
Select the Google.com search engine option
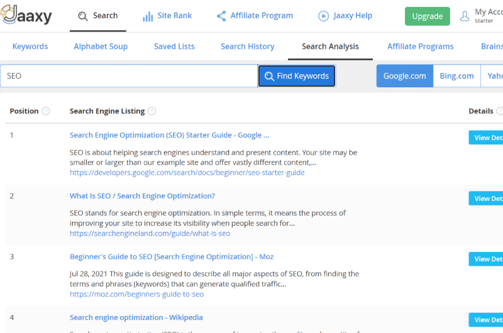point(405,76)
